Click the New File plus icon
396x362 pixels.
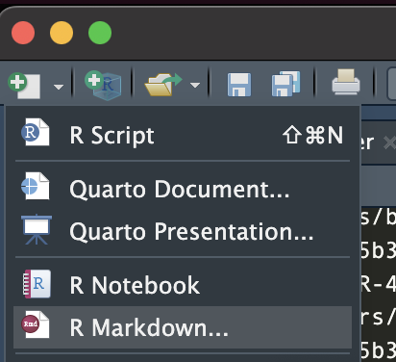(x=24, y=86)
